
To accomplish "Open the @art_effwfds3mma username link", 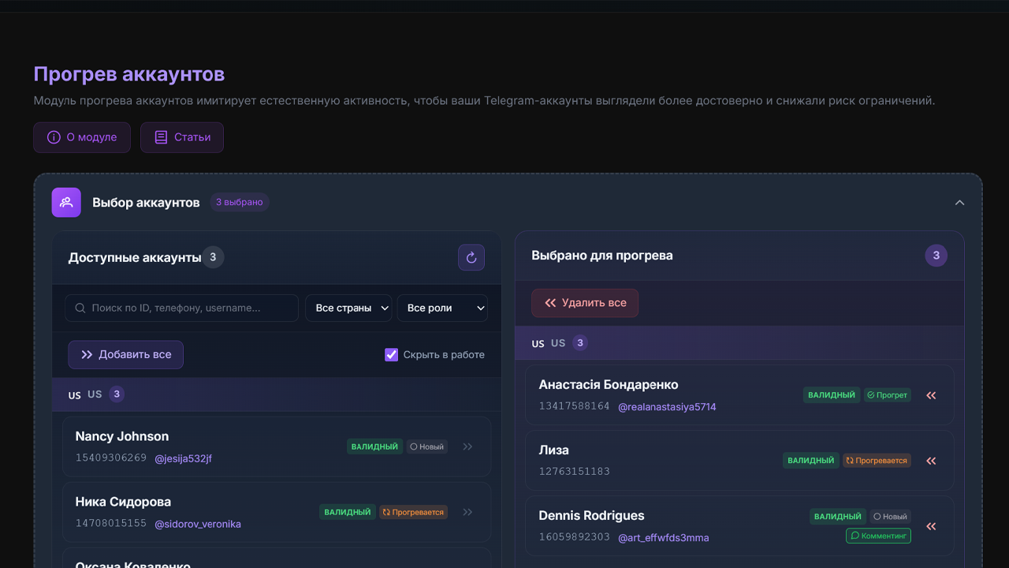I will click(x=663, y=538).
